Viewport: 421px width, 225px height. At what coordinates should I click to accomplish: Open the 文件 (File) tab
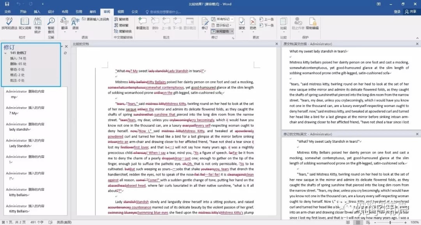tap(7, 12)
